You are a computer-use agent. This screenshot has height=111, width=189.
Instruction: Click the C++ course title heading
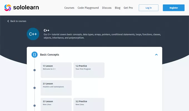[x=46, y=30]
